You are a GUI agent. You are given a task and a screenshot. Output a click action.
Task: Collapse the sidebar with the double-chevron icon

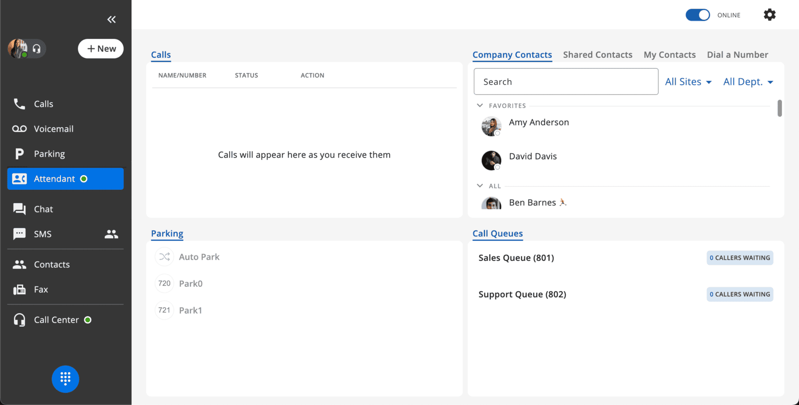click(111, 19)
